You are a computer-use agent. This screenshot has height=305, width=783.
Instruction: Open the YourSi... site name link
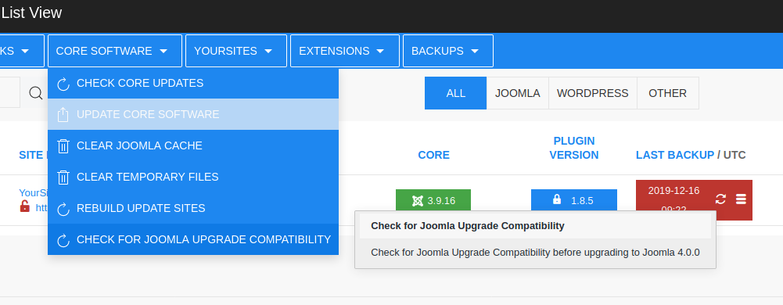(x=33, y=192)
